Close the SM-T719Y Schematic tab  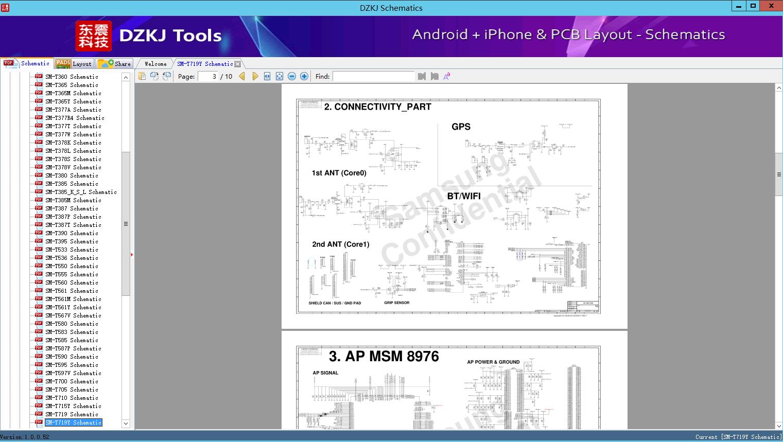point(237,64)
